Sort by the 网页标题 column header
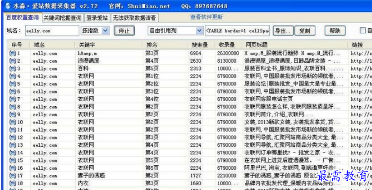 click(294, 45)
